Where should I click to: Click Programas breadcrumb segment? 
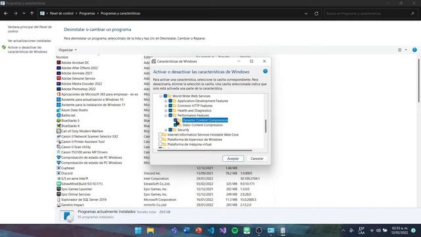(87, 13)
